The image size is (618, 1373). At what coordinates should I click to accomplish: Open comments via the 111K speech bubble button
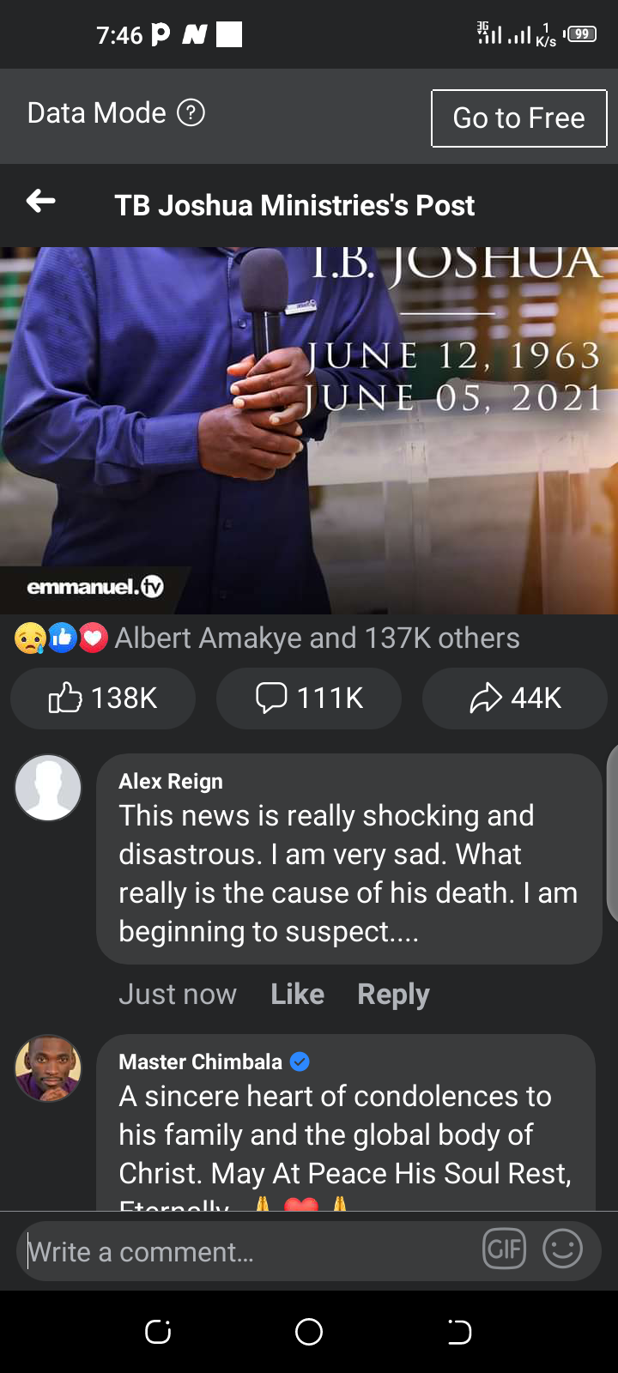coord(309,698)
